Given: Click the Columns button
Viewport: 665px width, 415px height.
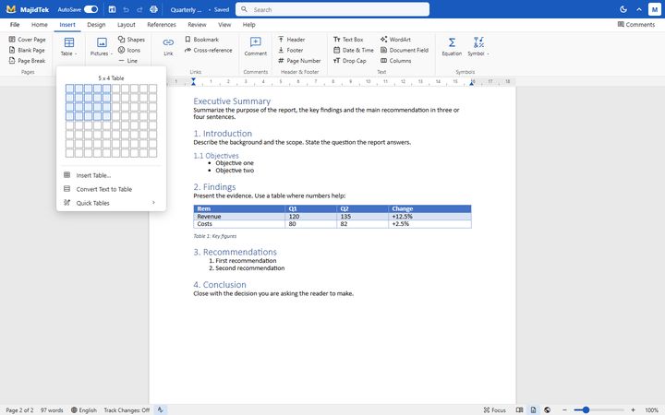Looking at the screenshot, I should tap(395, 61).
